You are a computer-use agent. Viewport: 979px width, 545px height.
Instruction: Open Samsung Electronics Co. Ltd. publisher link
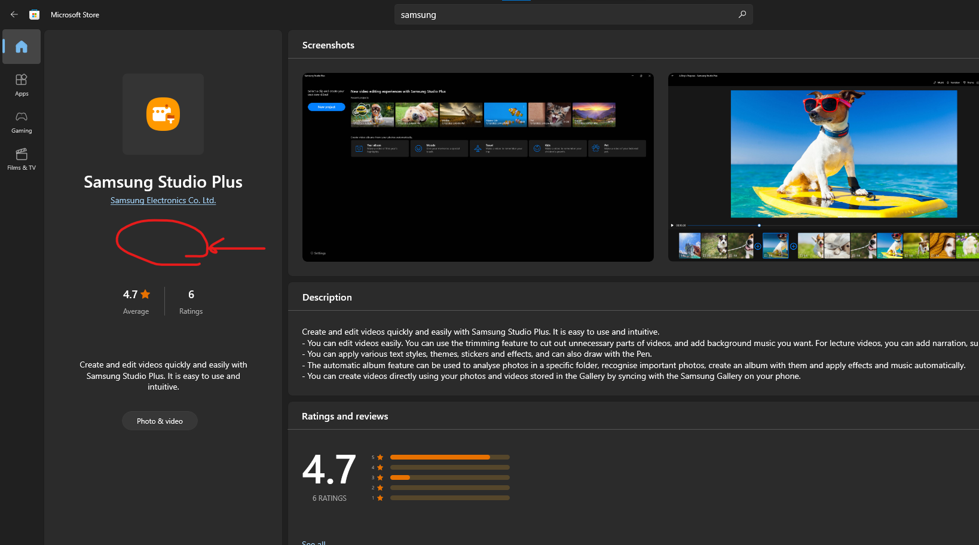(x=163, y=200)
